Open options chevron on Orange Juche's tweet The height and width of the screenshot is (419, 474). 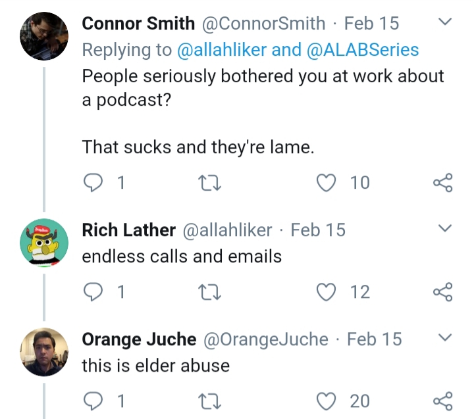(x=445, y=337)
